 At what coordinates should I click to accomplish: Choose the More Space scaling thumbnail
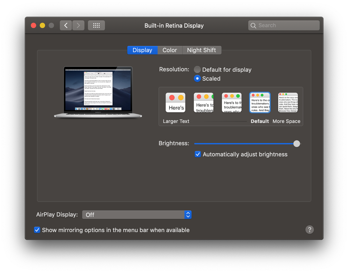[288, 102]
